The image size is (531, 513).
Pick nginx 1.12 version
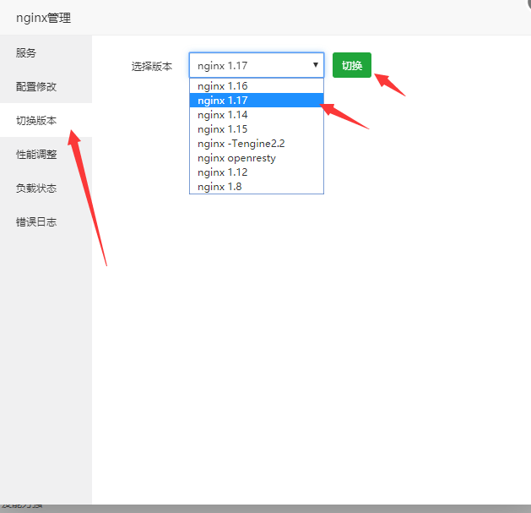pyautogui.click(x=257, y=172)
